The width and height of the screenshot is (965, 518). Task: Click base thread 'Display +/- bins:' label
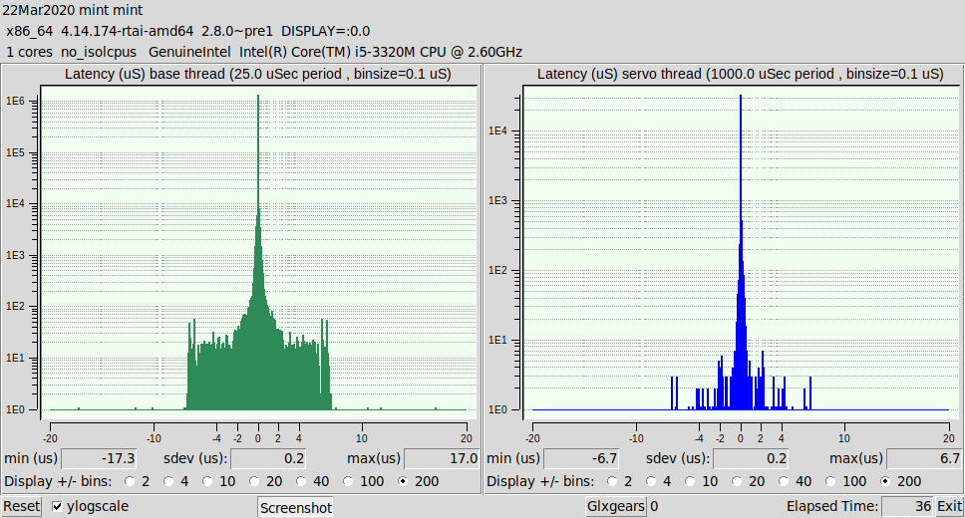(x=59, y=481)
